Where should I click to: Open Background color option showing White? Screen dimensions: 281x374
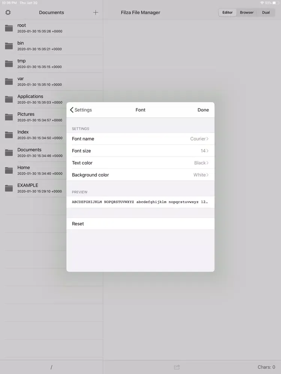[140, 175]
